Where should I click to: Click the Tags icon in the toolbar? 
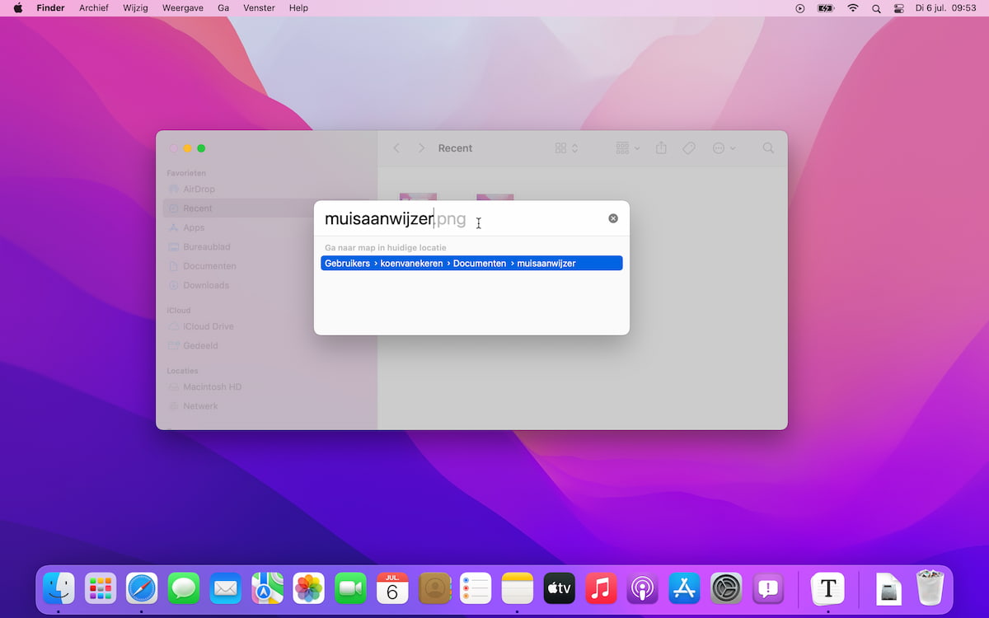pyautogui.click(x=689, y=147)
